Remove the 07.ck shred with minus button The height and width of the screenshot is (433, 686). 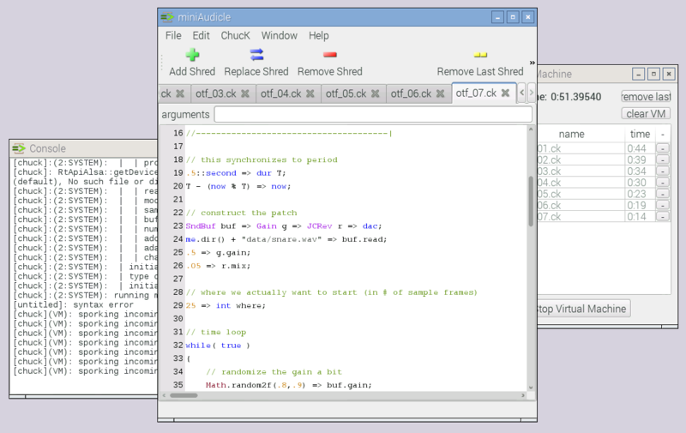[662, 216]
